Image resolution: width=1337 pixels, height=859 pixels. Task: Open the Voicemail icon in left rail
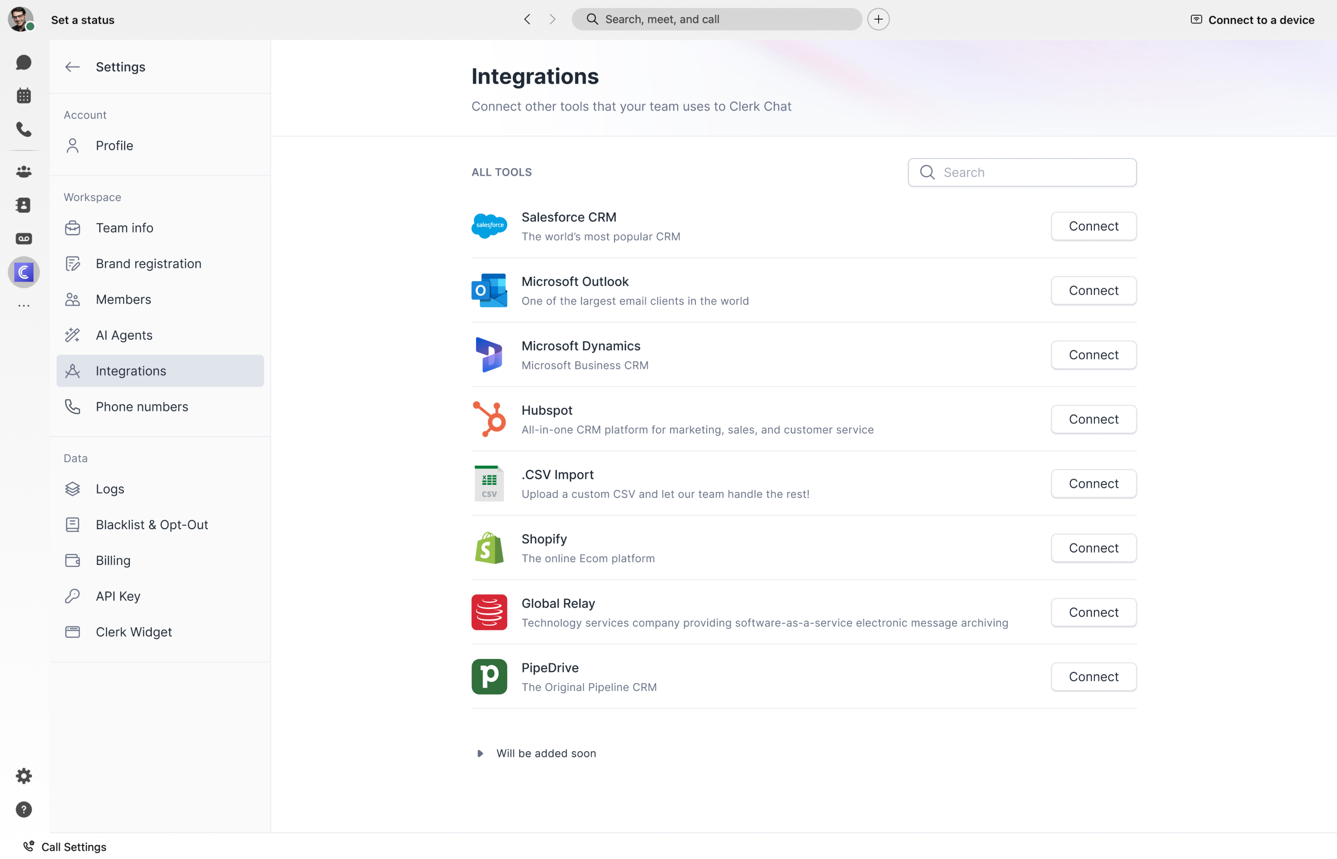click(x=23, y=239)
